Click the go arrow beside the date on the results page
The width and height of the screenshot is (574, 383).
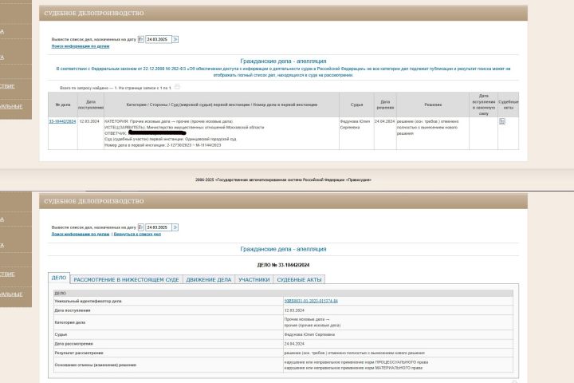point(175,39)
